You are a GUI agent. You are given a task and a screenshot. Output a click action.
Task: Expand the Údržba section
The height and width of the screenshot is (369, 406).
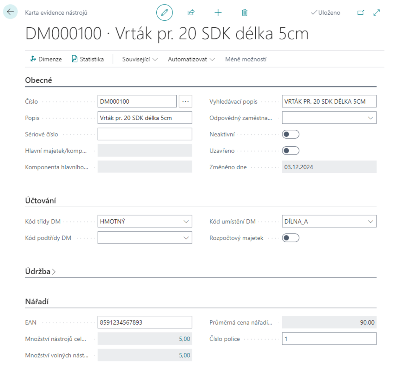40,272
